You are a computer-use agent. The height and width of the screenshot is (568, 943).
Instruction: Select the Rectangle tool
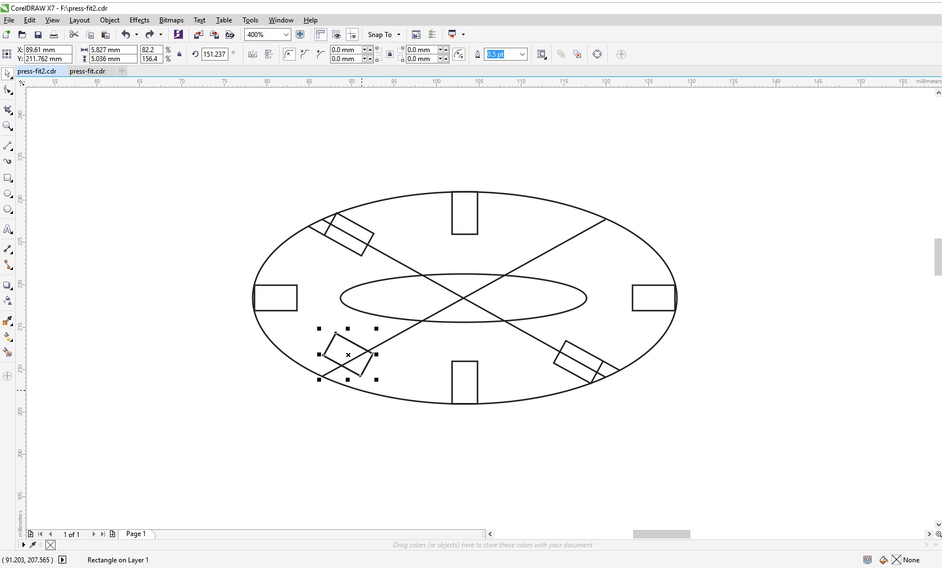click(8, 178)
